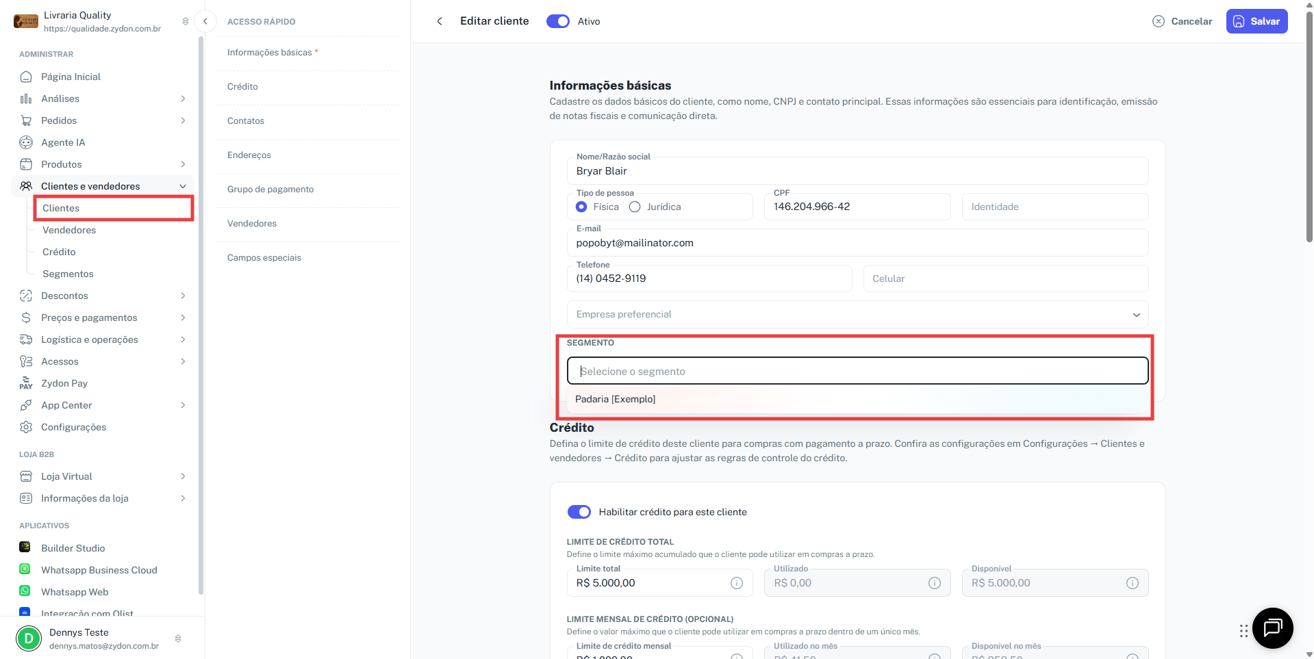The height and width of the screenshot is (659, 1314).
Task: Open the Empresa preferencial dropdown
Action: (857, 314)
